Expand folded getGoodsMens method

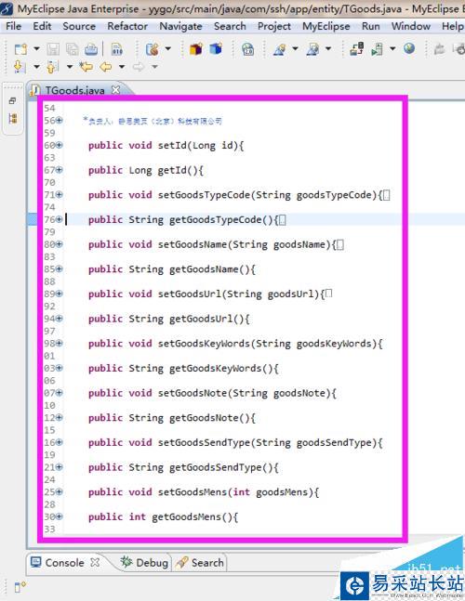coord(60,516)
